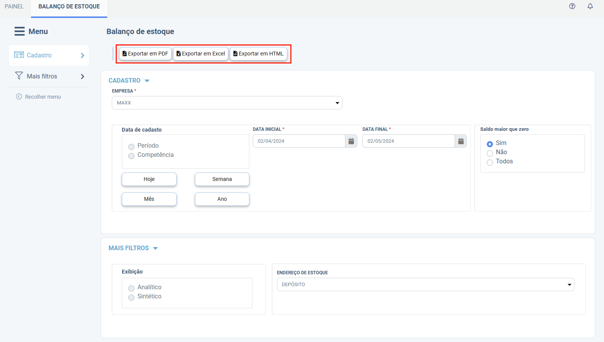
Task: Open the notifications bell icon
Action: pos(590,6)
